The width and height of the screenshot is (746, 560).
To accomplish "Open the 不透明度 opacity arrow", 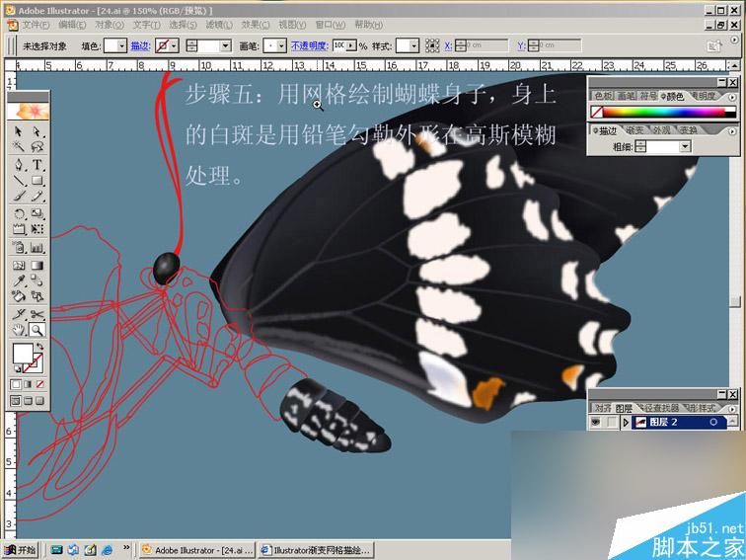I will [351, 45].
